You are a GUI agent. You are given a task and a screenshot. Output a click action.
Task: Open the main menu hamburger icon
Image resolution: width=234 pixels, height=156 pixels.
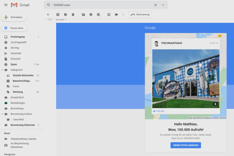pos(6,5)
